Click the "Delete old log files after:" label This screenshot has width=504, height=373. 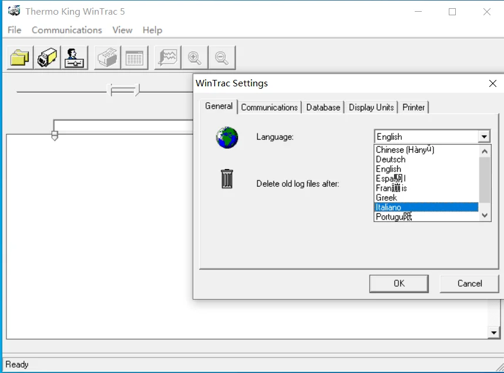[x=298, y=184]
